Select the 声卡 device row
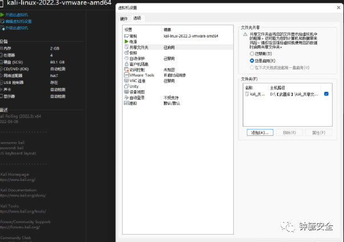The image size is (344, 242). [33, 90]
